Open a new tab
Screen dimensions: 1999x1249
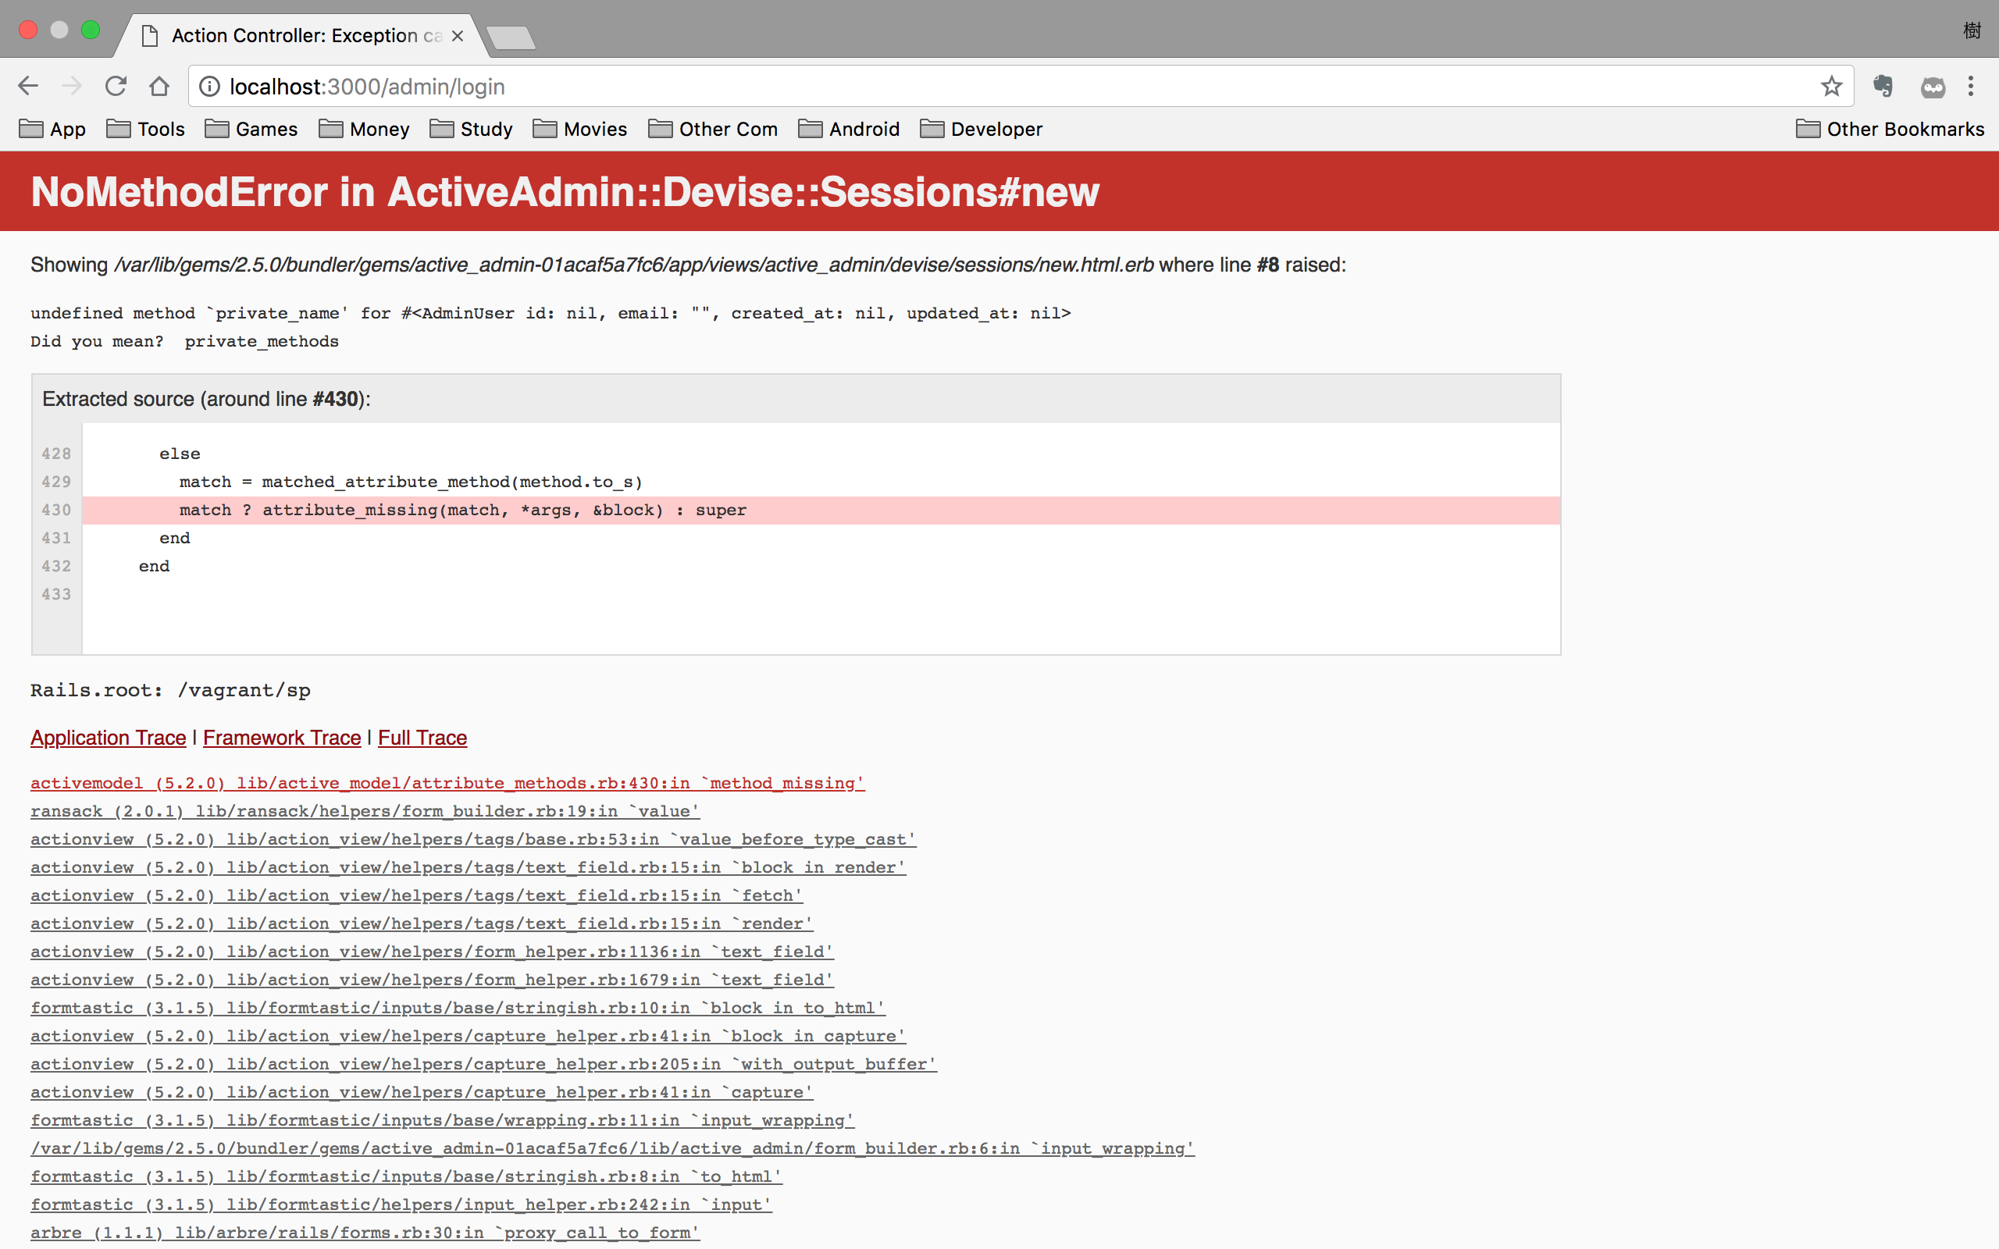[x=511, y=37]
